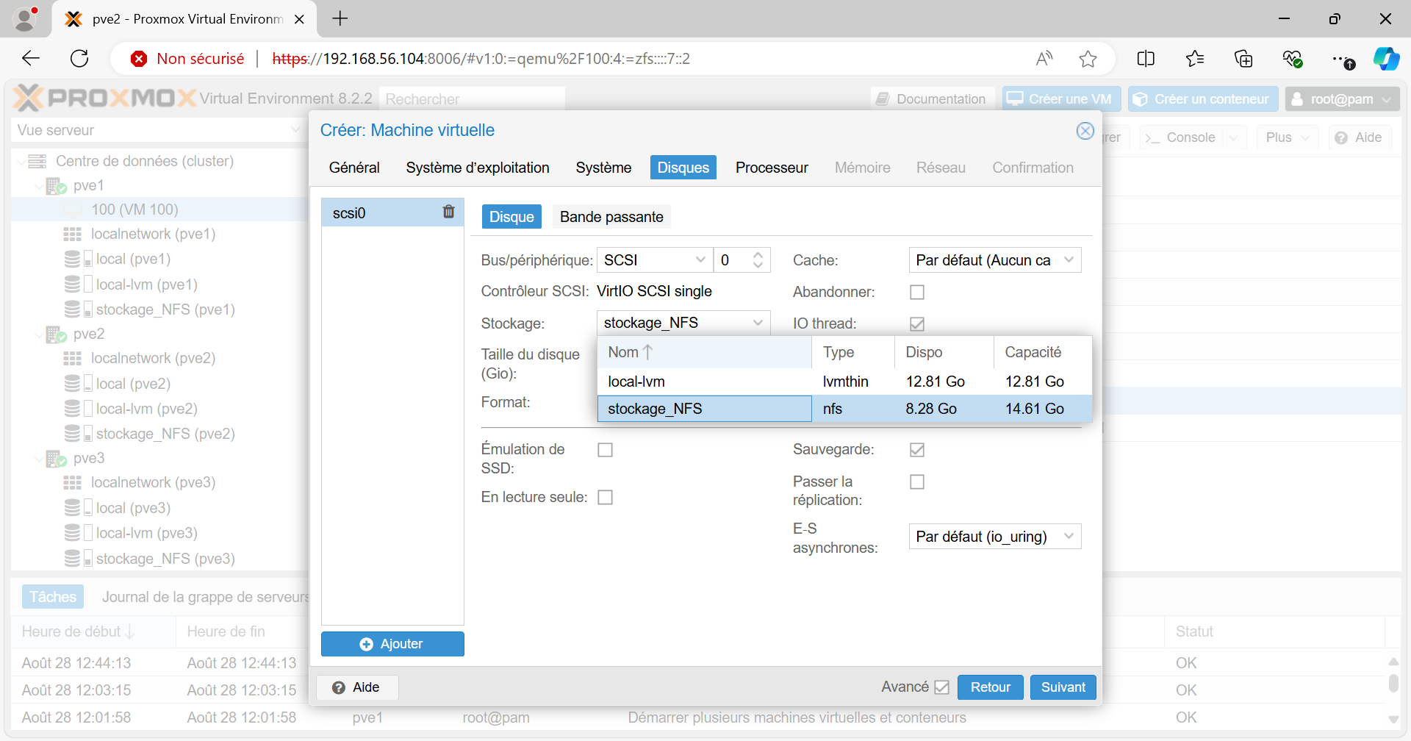
Task: Select the pve1 node in tree
Action: coord(88,185)
